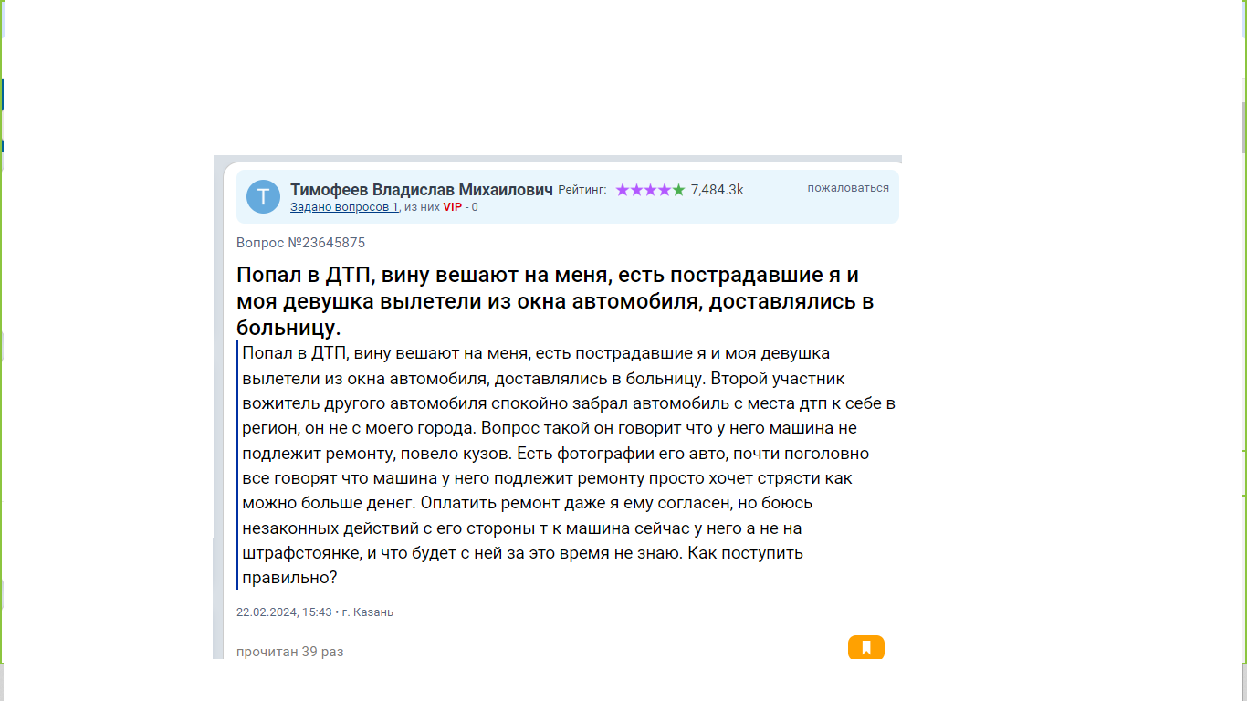Click question number "Вопрос №23645875"

coord(300,243)
